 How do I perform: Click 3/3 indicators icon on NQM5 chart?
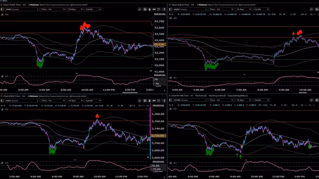click(x=170, y=18)
